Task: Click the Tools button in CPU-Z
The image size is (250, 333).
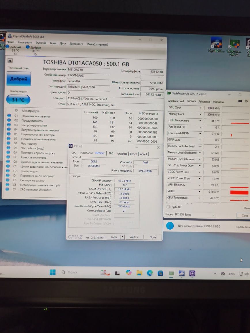Action: coord(114,237)
